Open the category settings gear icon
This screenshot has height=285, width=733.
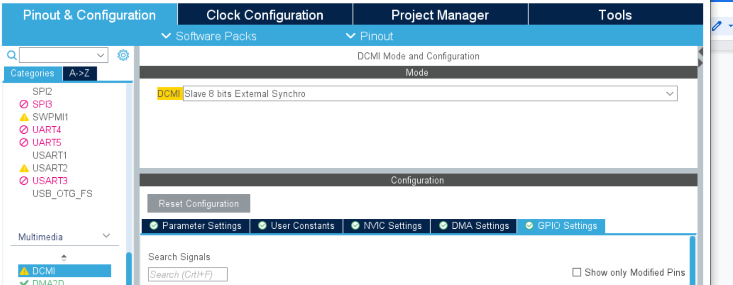[x=123, y=55]
